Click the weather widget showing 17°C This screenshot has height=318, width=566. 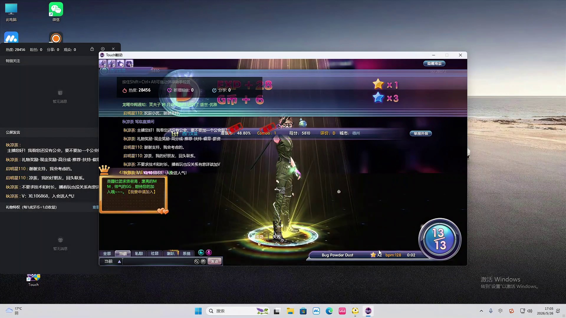(x=14, y=311)
